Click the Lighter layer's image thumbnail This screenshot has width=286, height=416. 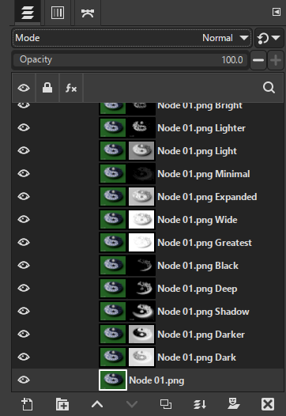coord(113,127)
